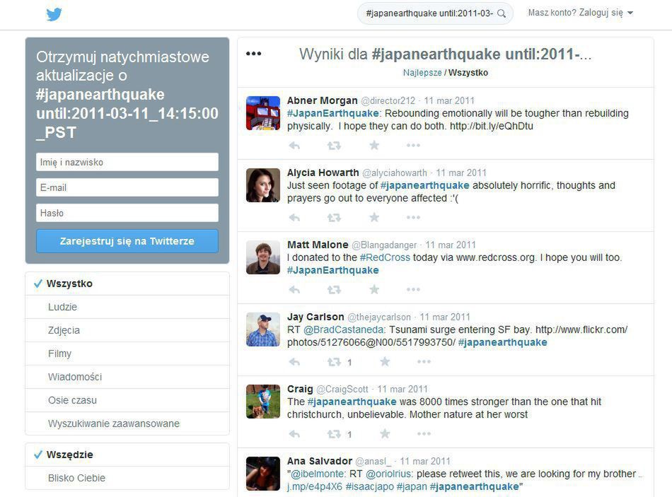Viewport: 672px width, 497px height.
Task: Open Wyszukiwanie zaawansowane
Action: 127,423
